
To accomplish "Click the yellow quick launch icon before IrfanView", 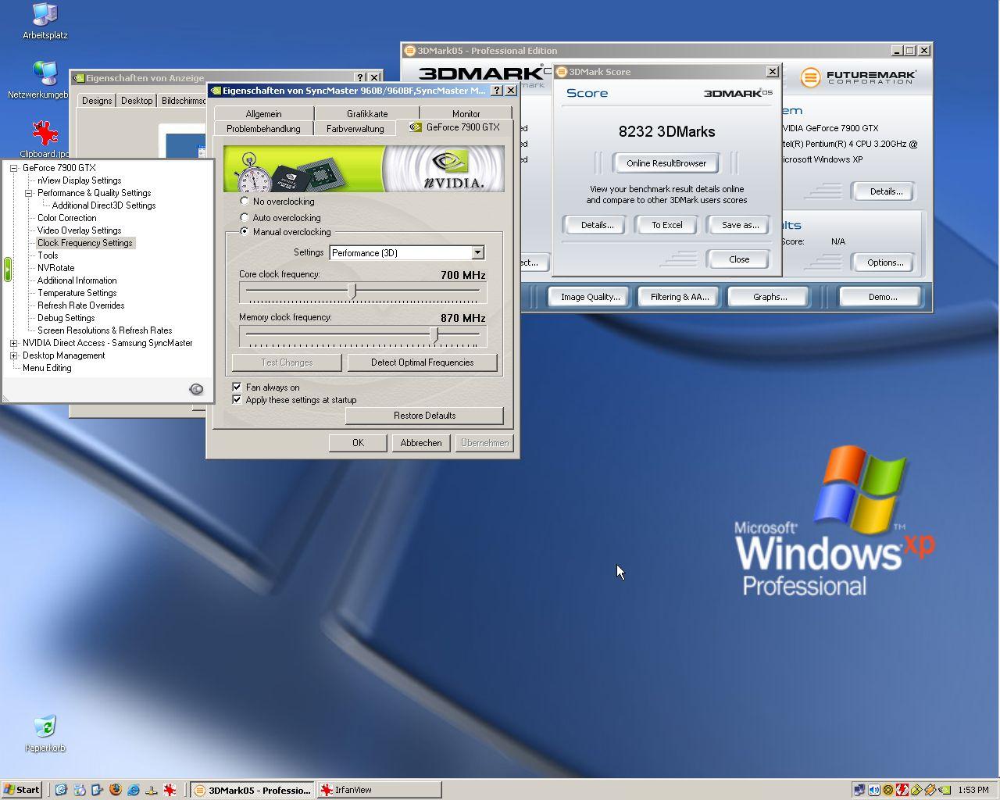I will pos(152,790).
